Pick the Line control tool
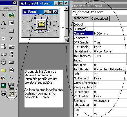The image size is (127, 117). pos(11,78)
